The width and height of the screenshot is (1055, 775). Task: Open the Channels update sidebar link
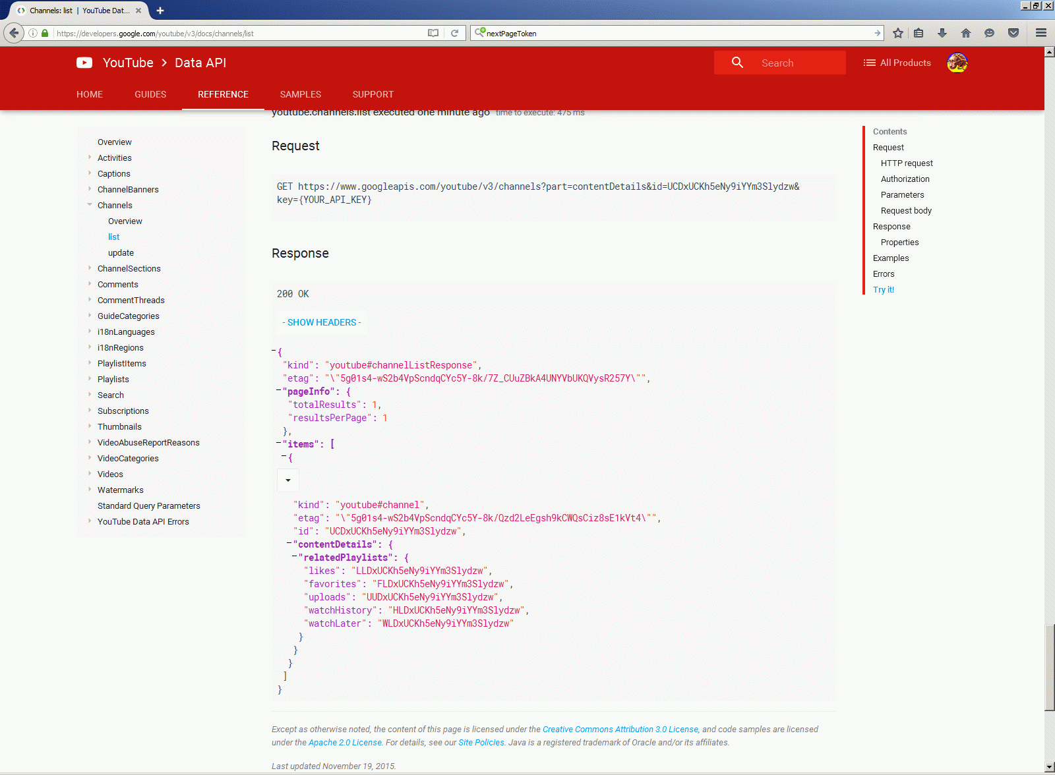(x=121, y=253)
